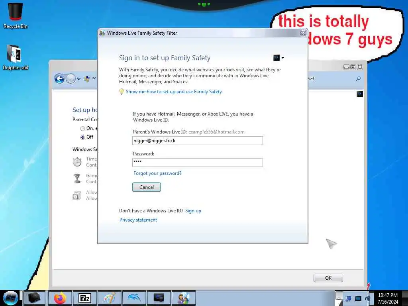Viewport: 408px width, 306px height.
Task: Focus the Parent's Windows Live ID field
Action: (198, 141)
